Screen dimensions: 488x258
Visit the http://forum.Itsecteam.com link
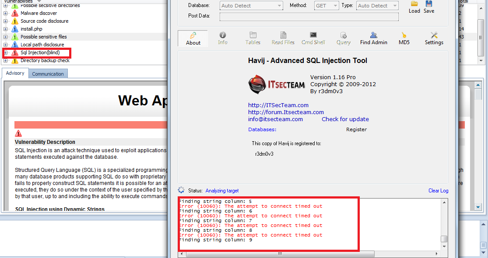pyautogui.click(x=286, y=112)
